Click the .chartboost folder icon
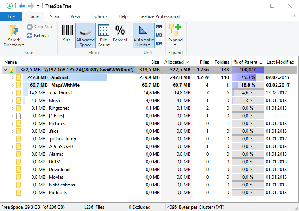299x211 pixels. pos(18,93)
